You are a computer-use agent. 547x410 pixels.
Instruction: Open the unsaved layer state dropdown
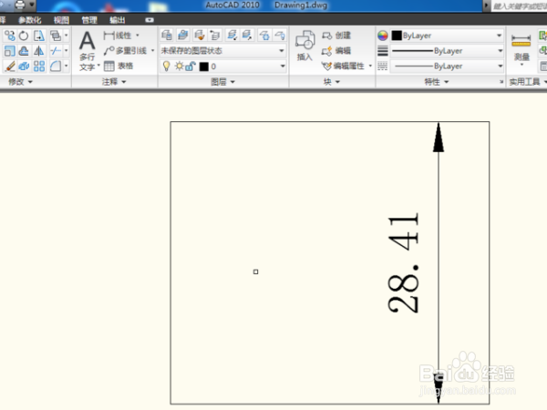[223, 51]
